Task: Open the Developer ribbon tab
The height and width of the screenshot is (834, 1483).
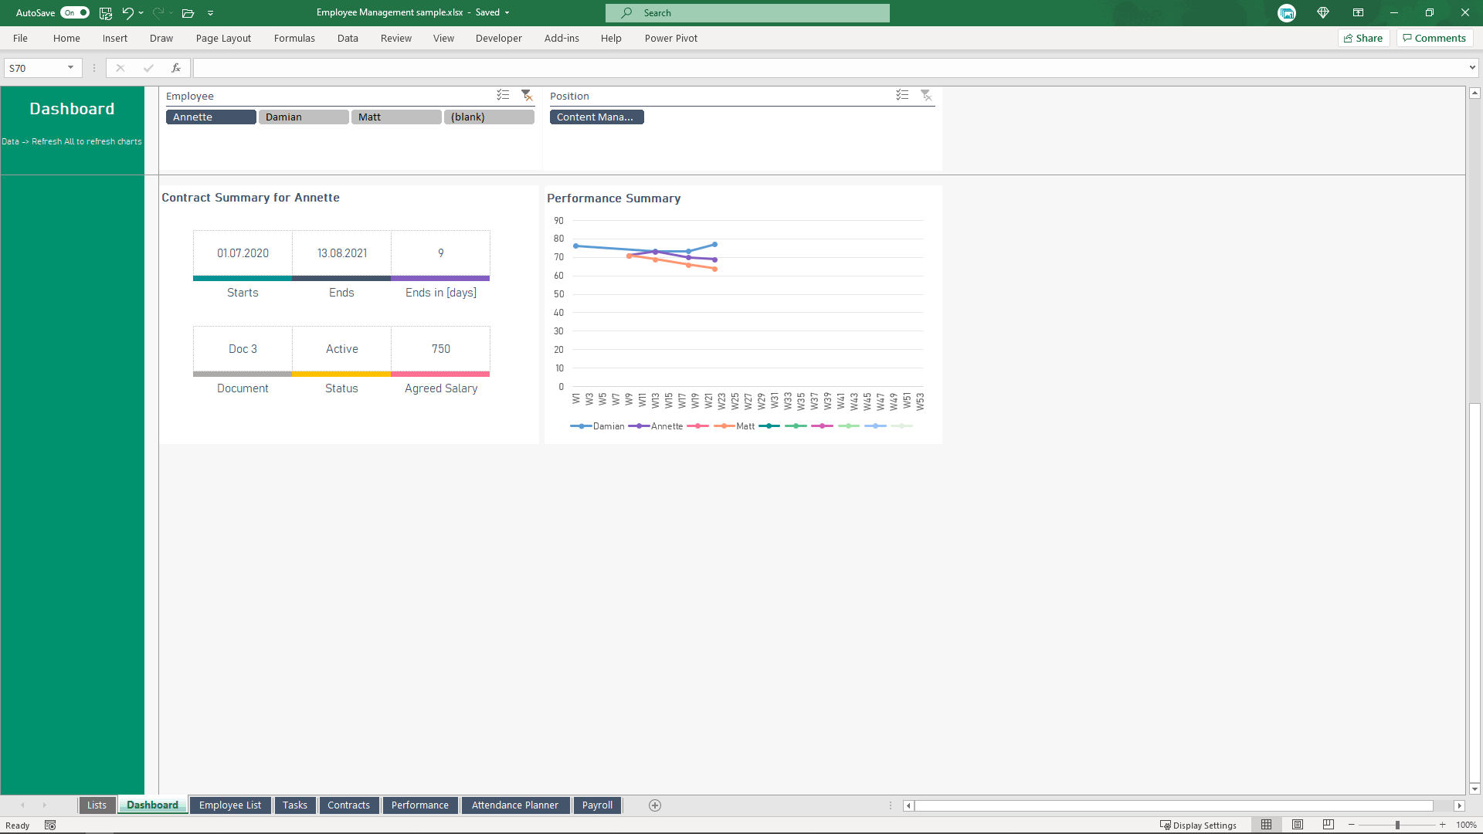Action: (x=498, y=38)
